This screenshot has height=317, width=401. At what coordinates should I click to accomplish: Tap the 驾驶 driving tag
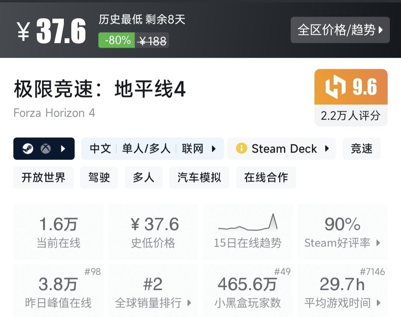tap(99, 177)
